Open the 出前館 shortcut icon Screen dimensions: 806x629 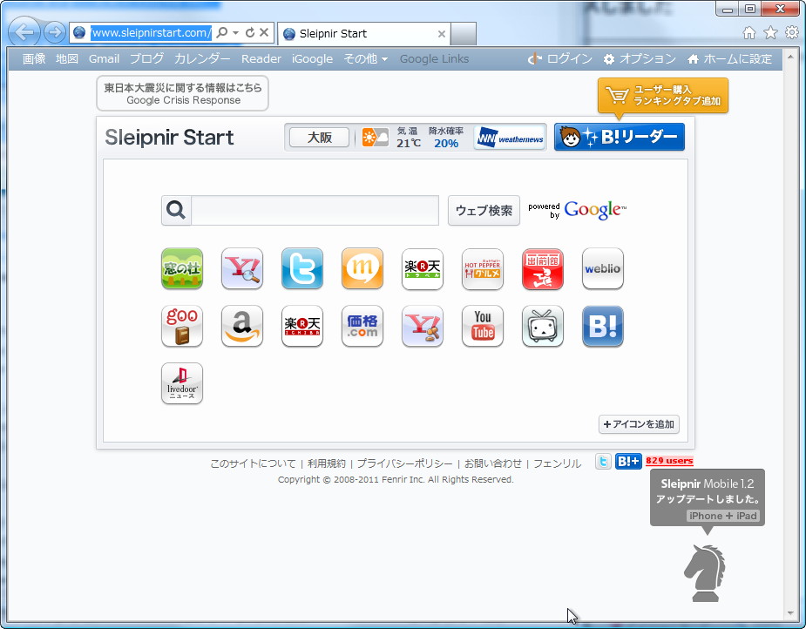542,268
